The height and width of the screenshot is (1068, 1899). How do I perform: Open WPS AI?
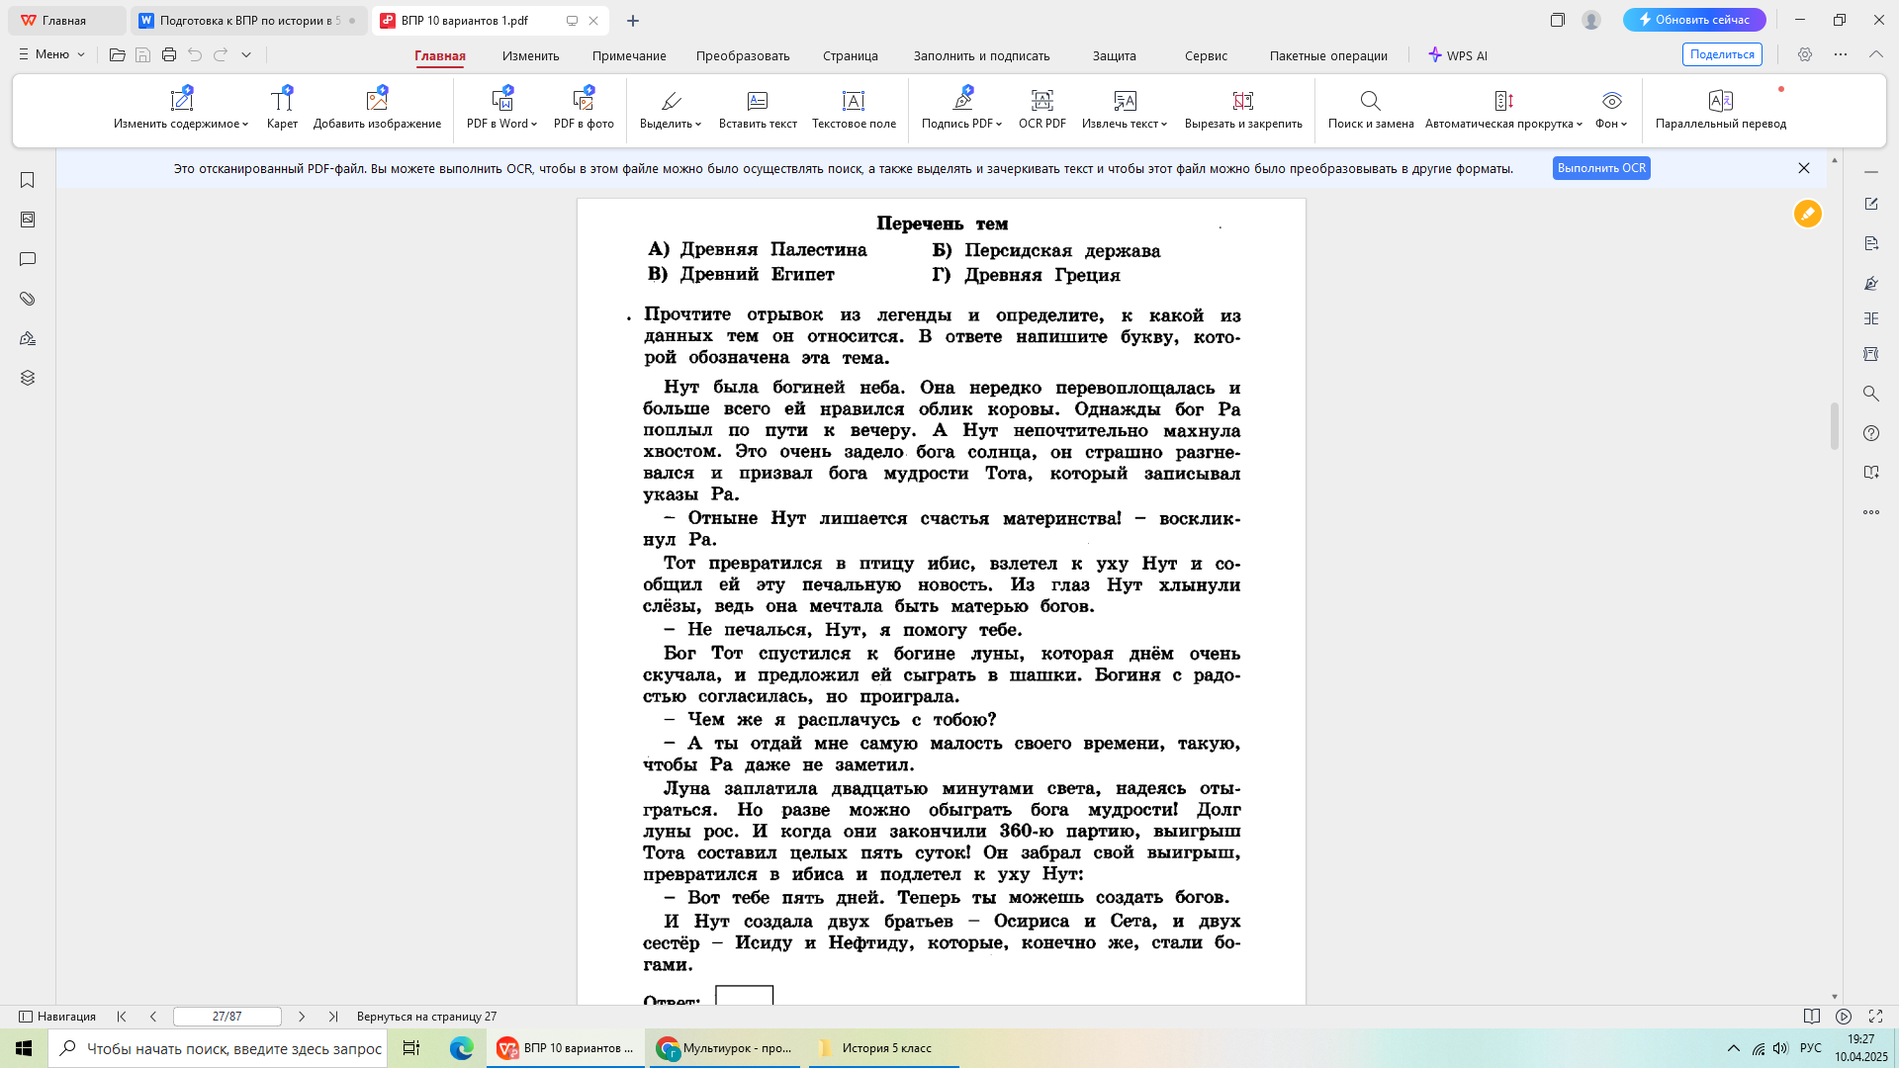(1458, 55)
